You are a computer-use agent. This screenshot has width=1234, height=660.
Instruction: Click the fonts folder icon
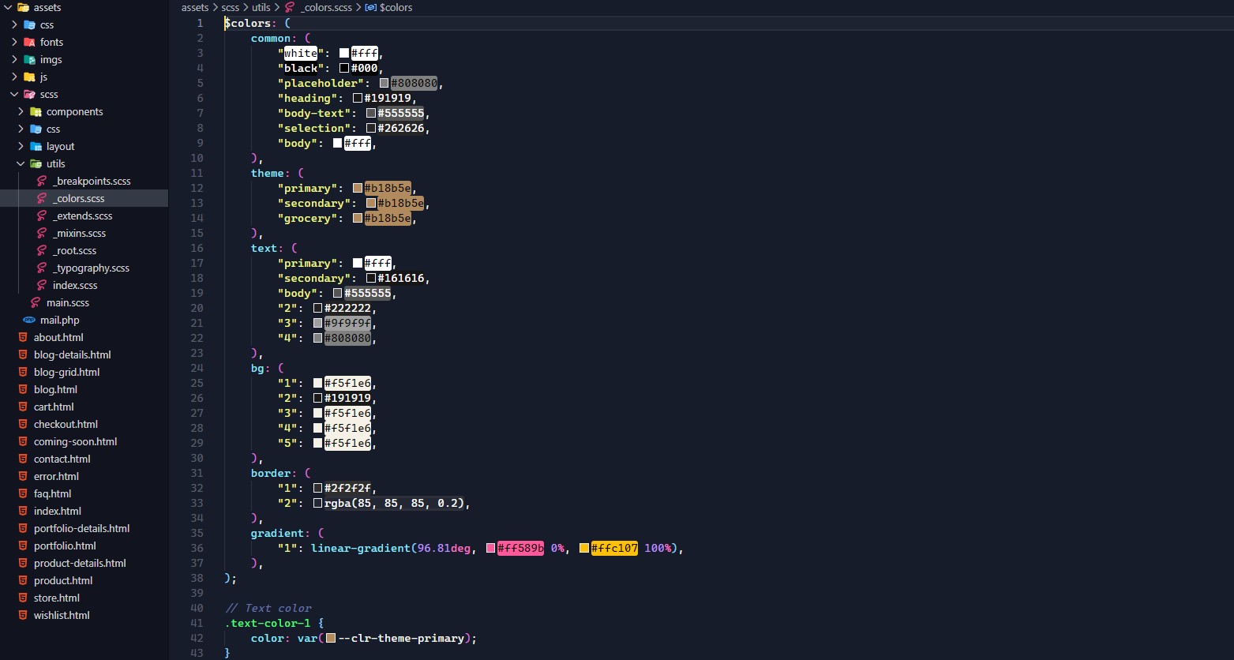tap(29, 43)
